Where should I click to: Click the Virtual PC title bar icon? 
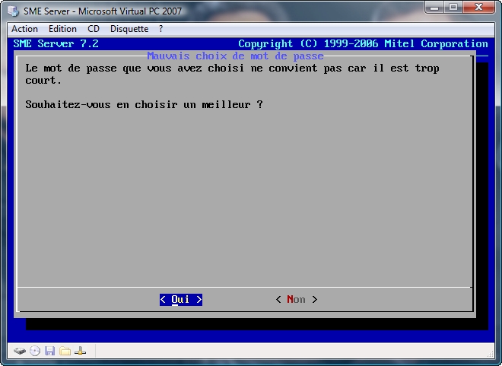[14, 11]
